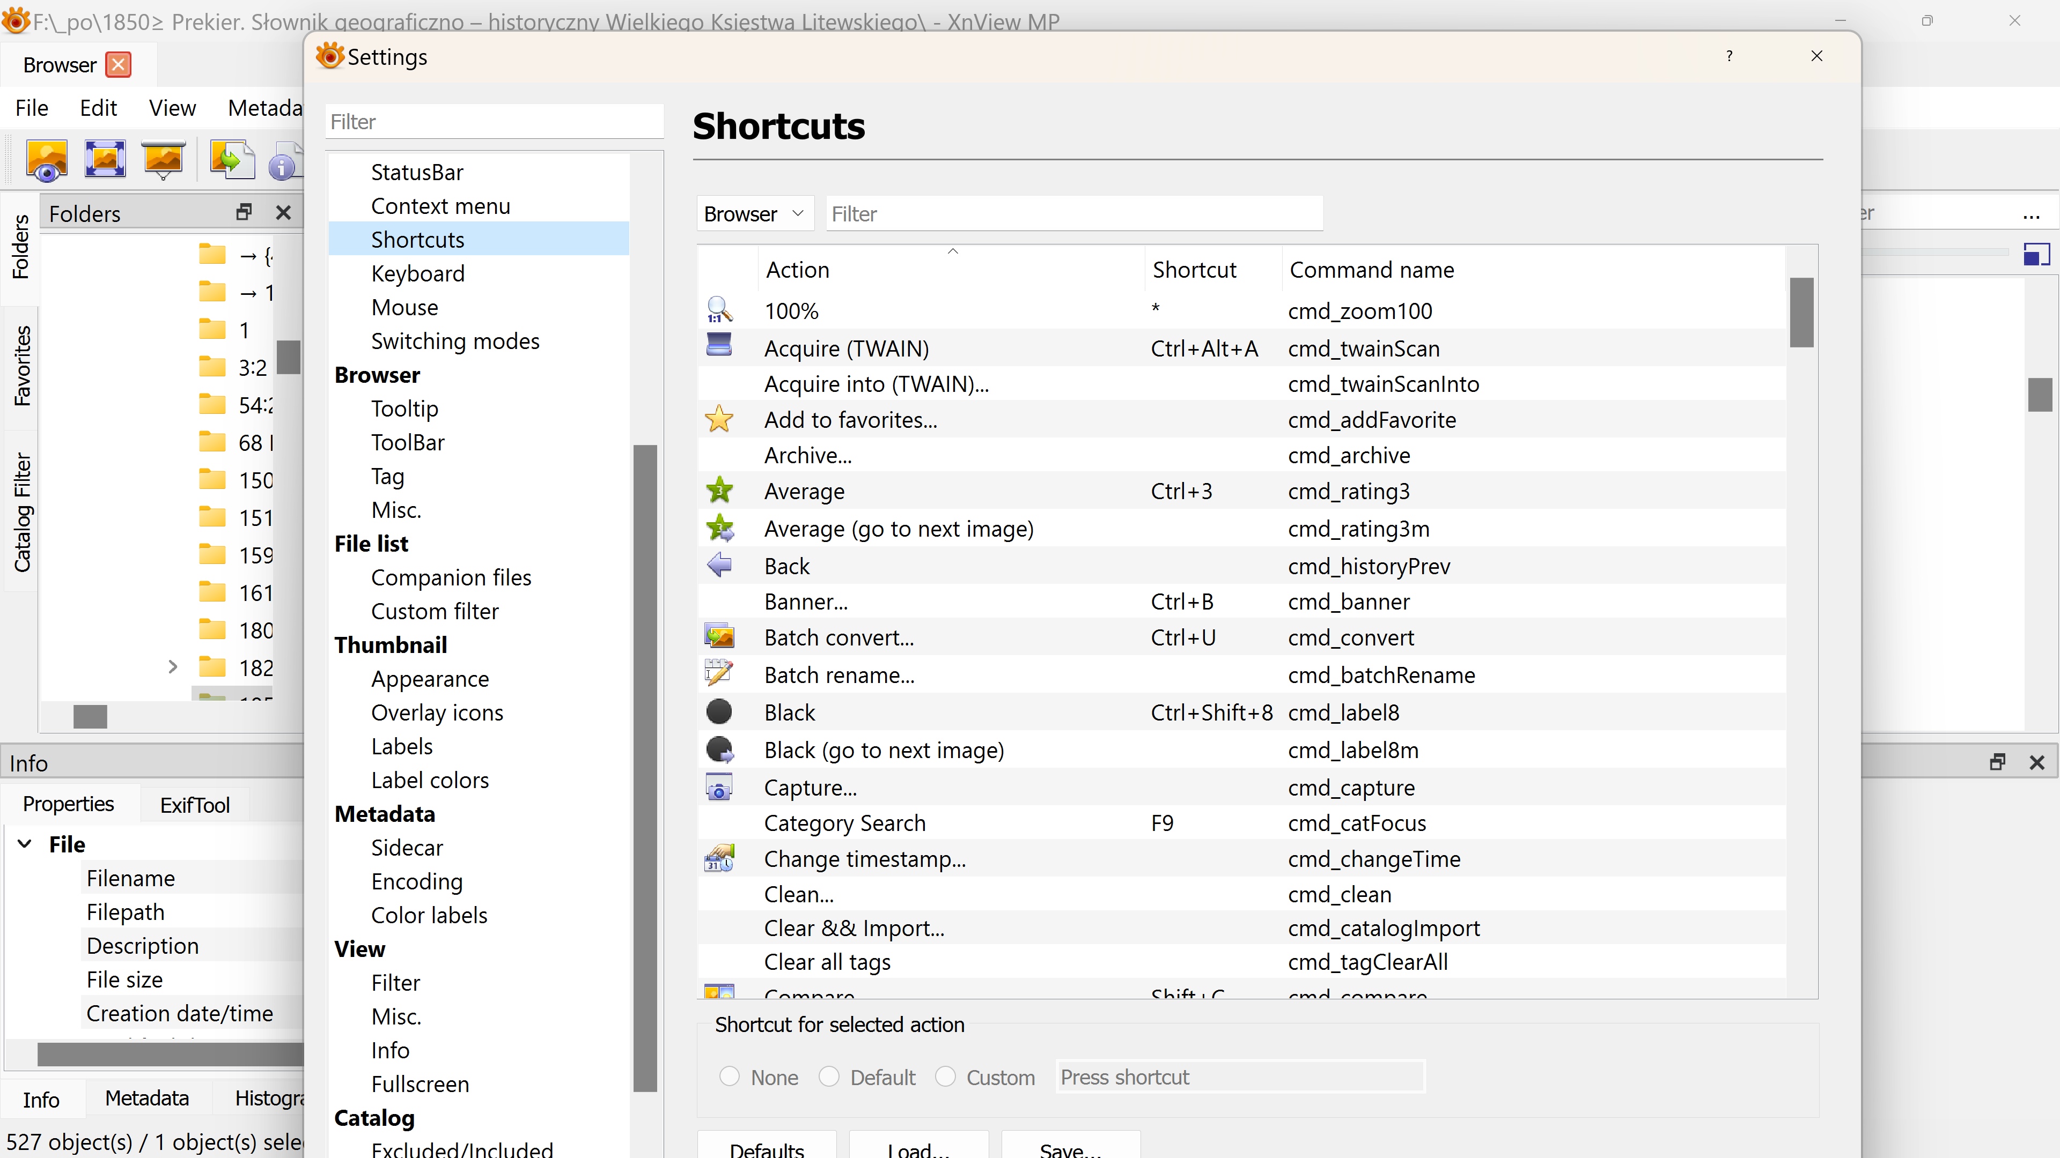This screenshot has height=1158, width=2060.
Task: Select the Banner... action row
Action: pos(1242,601)
